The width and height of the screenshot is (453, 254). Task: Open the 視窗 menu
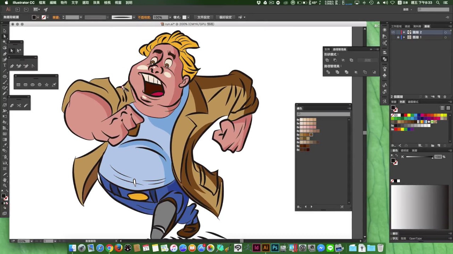[118, 2]
